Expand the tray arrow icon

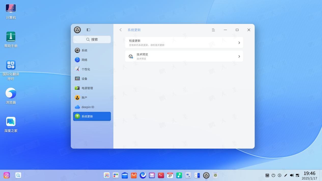pyautogui.click(x=279, y=175)
